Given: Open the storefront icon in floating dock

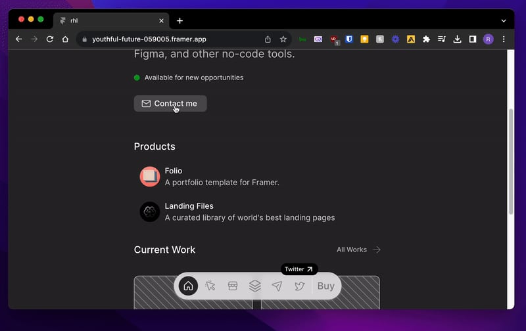Looking at the screenshot, I should pos(233,286).
